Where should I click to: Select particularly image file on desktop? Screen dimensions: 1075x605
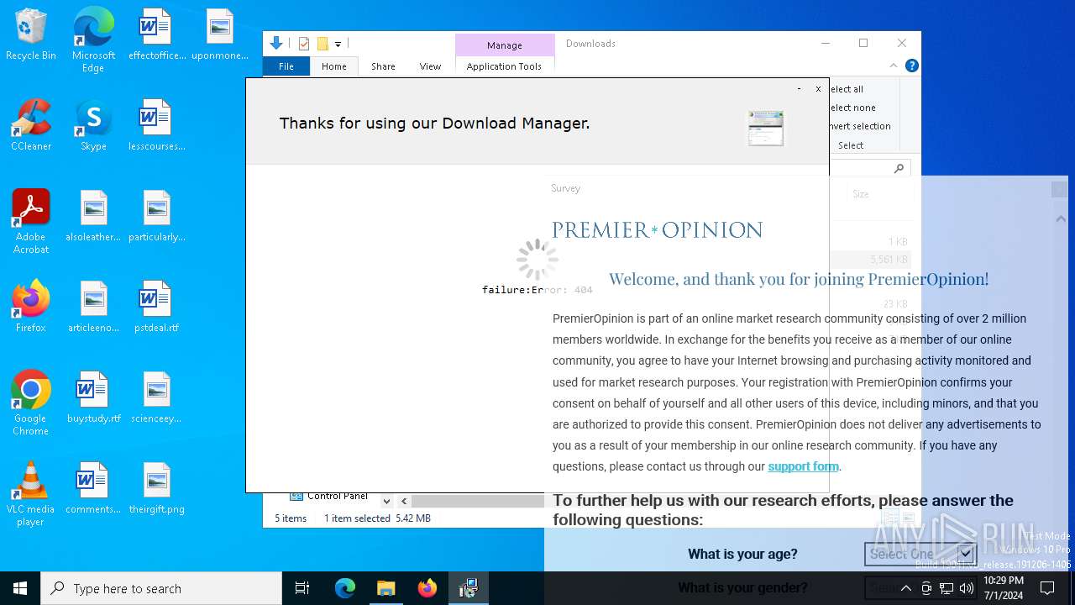coord(156,216)
